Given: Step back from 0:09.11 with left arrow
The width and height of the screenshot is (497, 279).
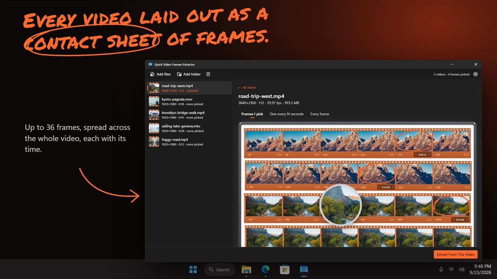Looking at the screenshot, I should (x=416, y=155).
